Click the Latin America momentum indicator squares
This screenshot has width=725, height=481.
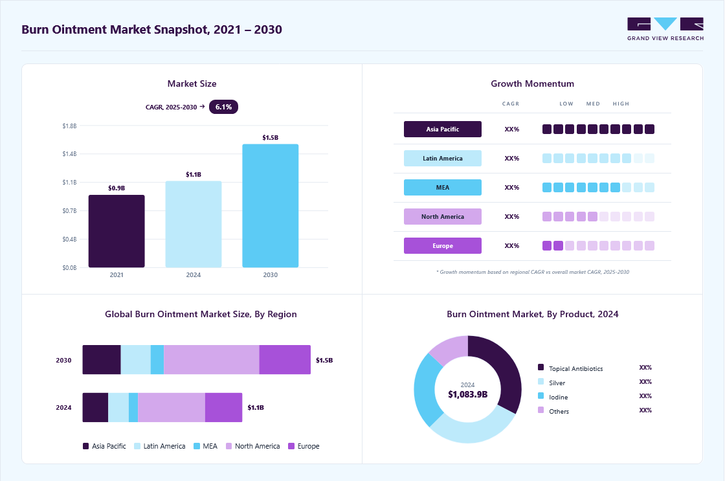[x=598, y=158]
